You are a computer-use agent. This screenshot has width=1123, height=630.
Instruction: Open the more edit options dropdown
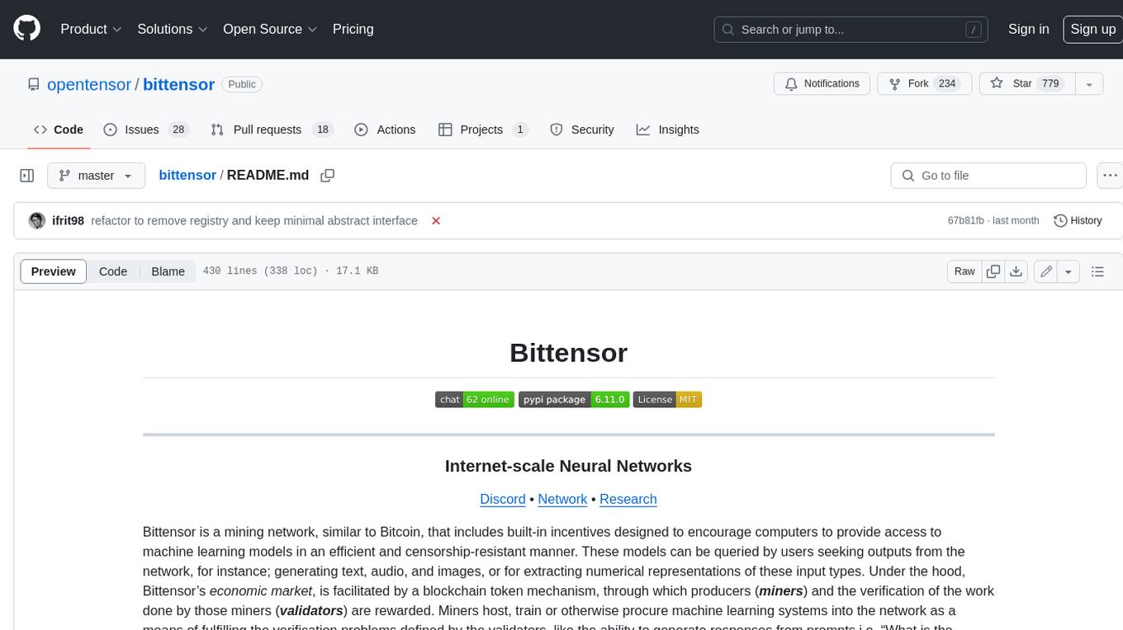pyautogui.click(x=1069, y=271)
